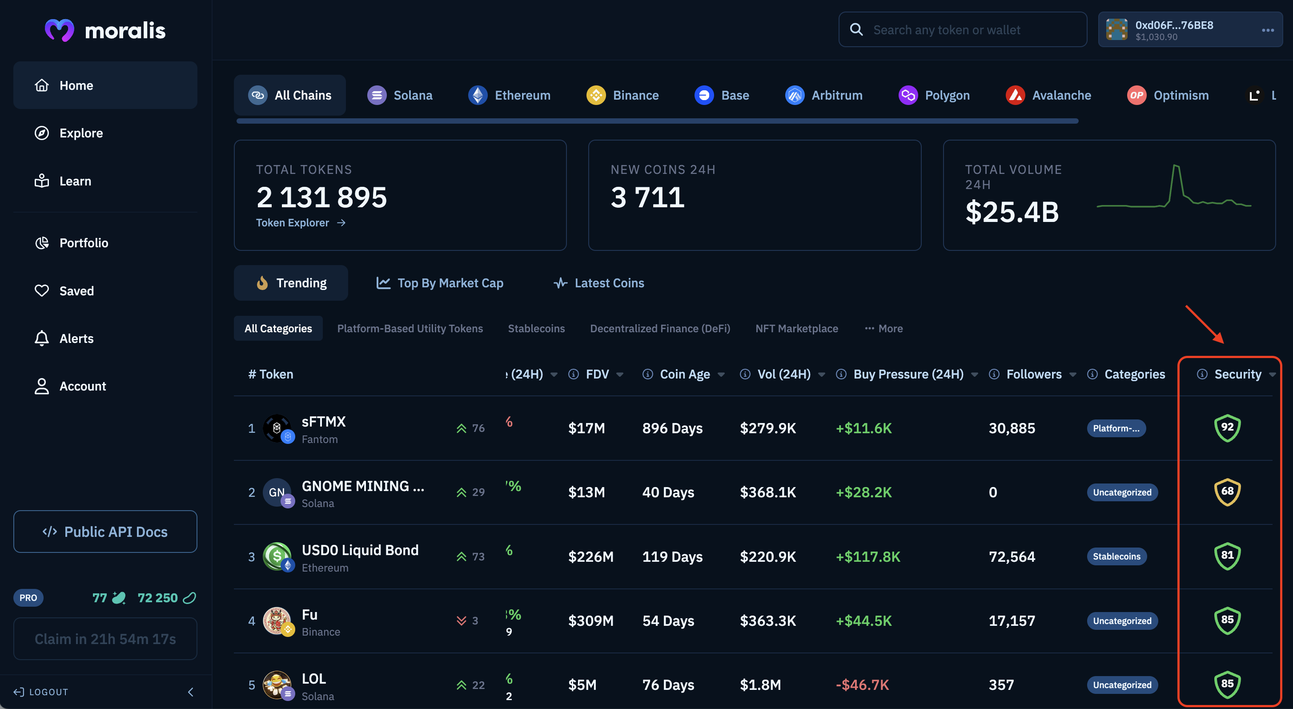Viewport: 1293px width, 709px height.
Task: Select All Categories filter
Action: coord(278,328)
